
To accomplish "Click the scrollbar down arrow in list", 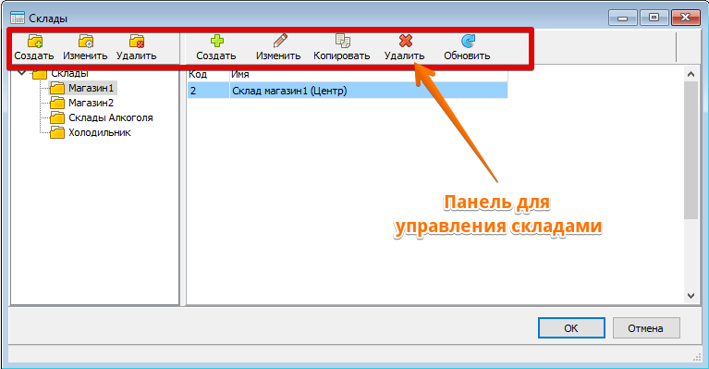I will [691, 296].
